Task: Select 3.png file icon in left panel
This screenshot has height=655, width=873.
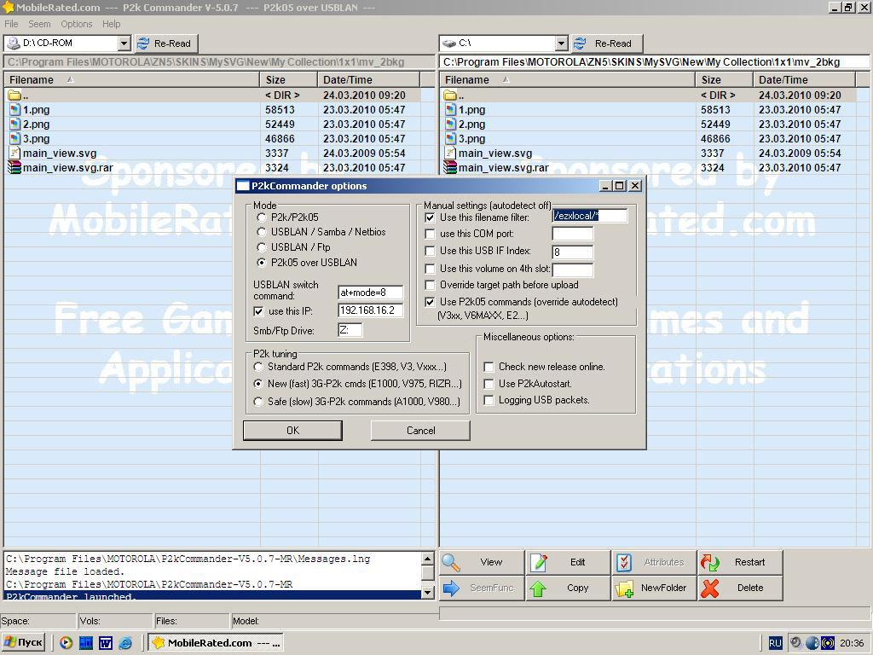Action: (15, 139)
